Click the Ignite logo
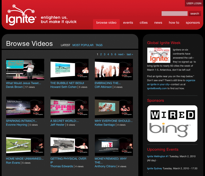This screenshot has width=205, height=176. 20,18
